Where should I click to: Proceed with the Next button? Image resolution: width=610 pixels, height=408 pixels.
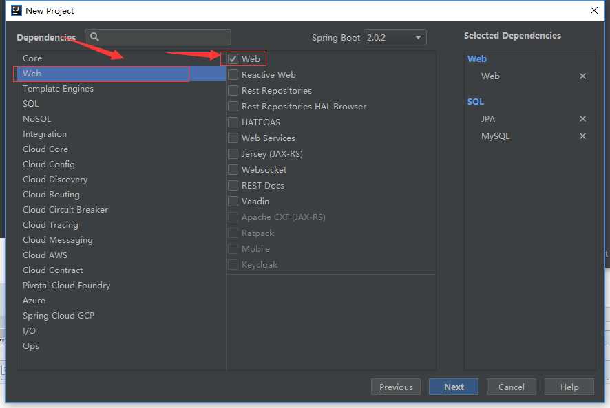(454, 387)
